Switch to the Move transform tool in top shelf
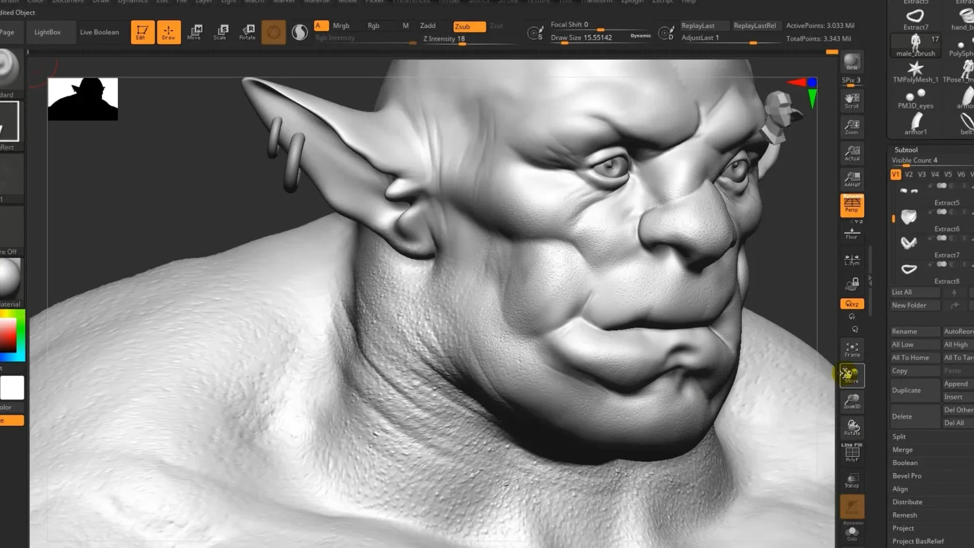 (x=194, y=32)
